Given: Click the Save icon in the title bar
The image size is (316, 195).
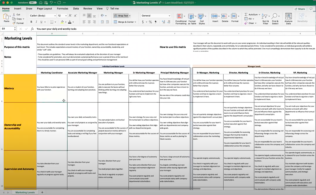Looking at the screenshot, I should (46, 3).
